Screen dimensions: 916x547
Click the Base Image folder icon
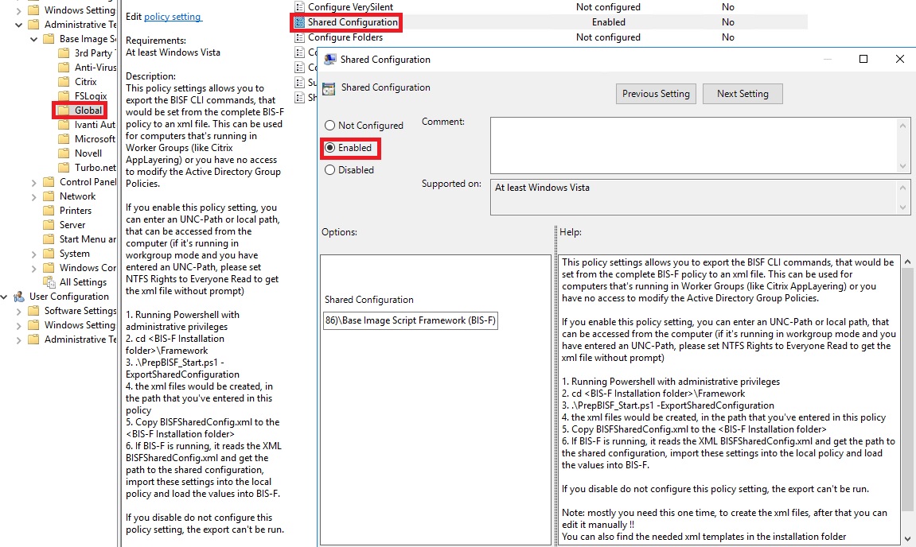point(49,38)
